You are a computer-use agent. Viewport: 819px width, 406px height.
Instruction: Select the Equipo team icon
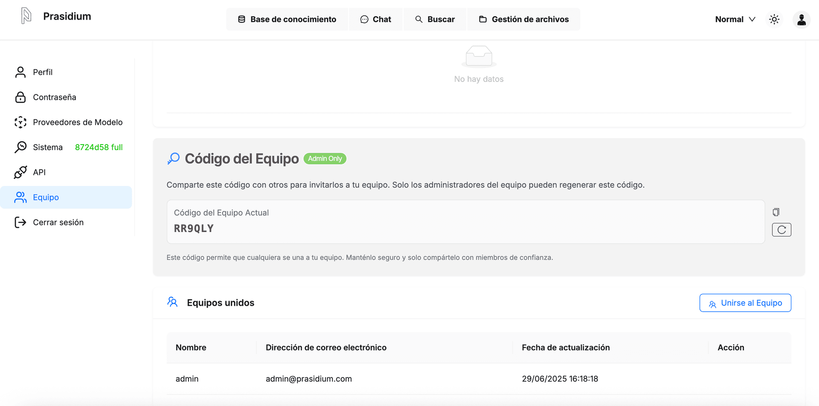(x=20, y=197)
